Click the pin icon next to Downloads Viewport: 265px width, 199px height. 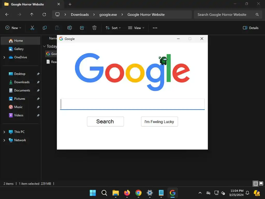tap(38, 82)
